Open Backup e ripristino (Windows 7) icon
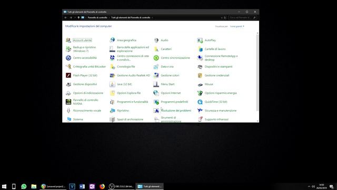 (68, 49)
